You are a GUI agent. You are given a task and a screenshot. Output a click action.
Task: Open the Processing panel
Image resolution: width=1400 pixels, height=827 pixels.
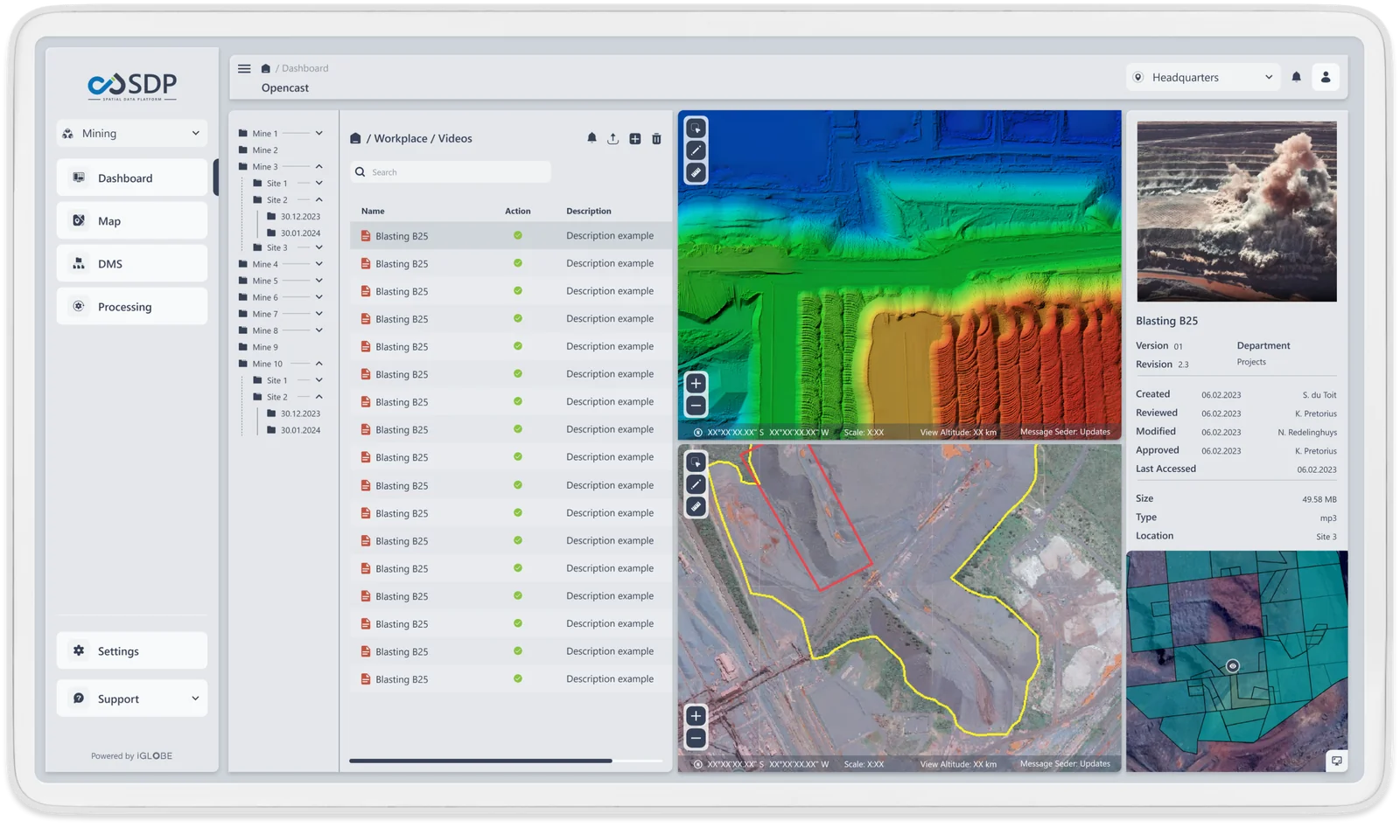[131, 306]
